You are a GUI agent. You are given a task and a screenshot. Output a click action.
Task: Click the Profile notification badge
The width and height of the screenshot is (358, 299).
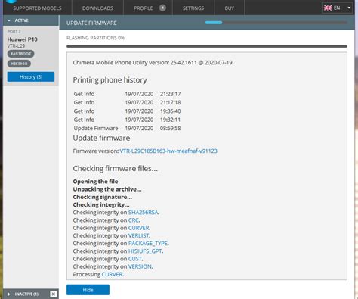coord(162,8)
